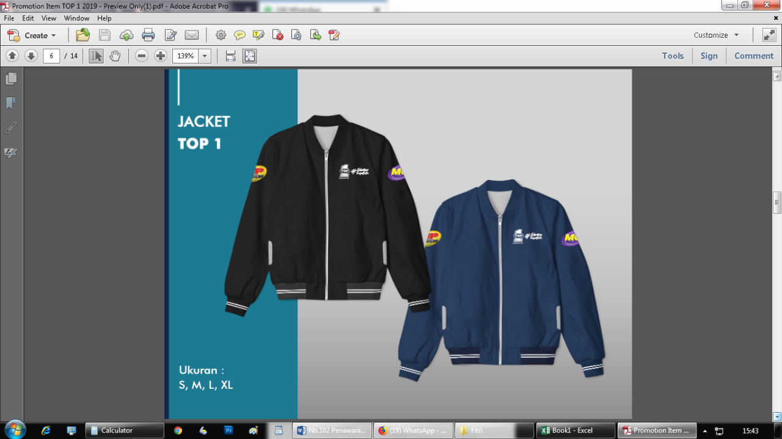Switch to Calculator in taskbar
The width and height of the screenshot is (782, 439).
click(x=125, y=430)
